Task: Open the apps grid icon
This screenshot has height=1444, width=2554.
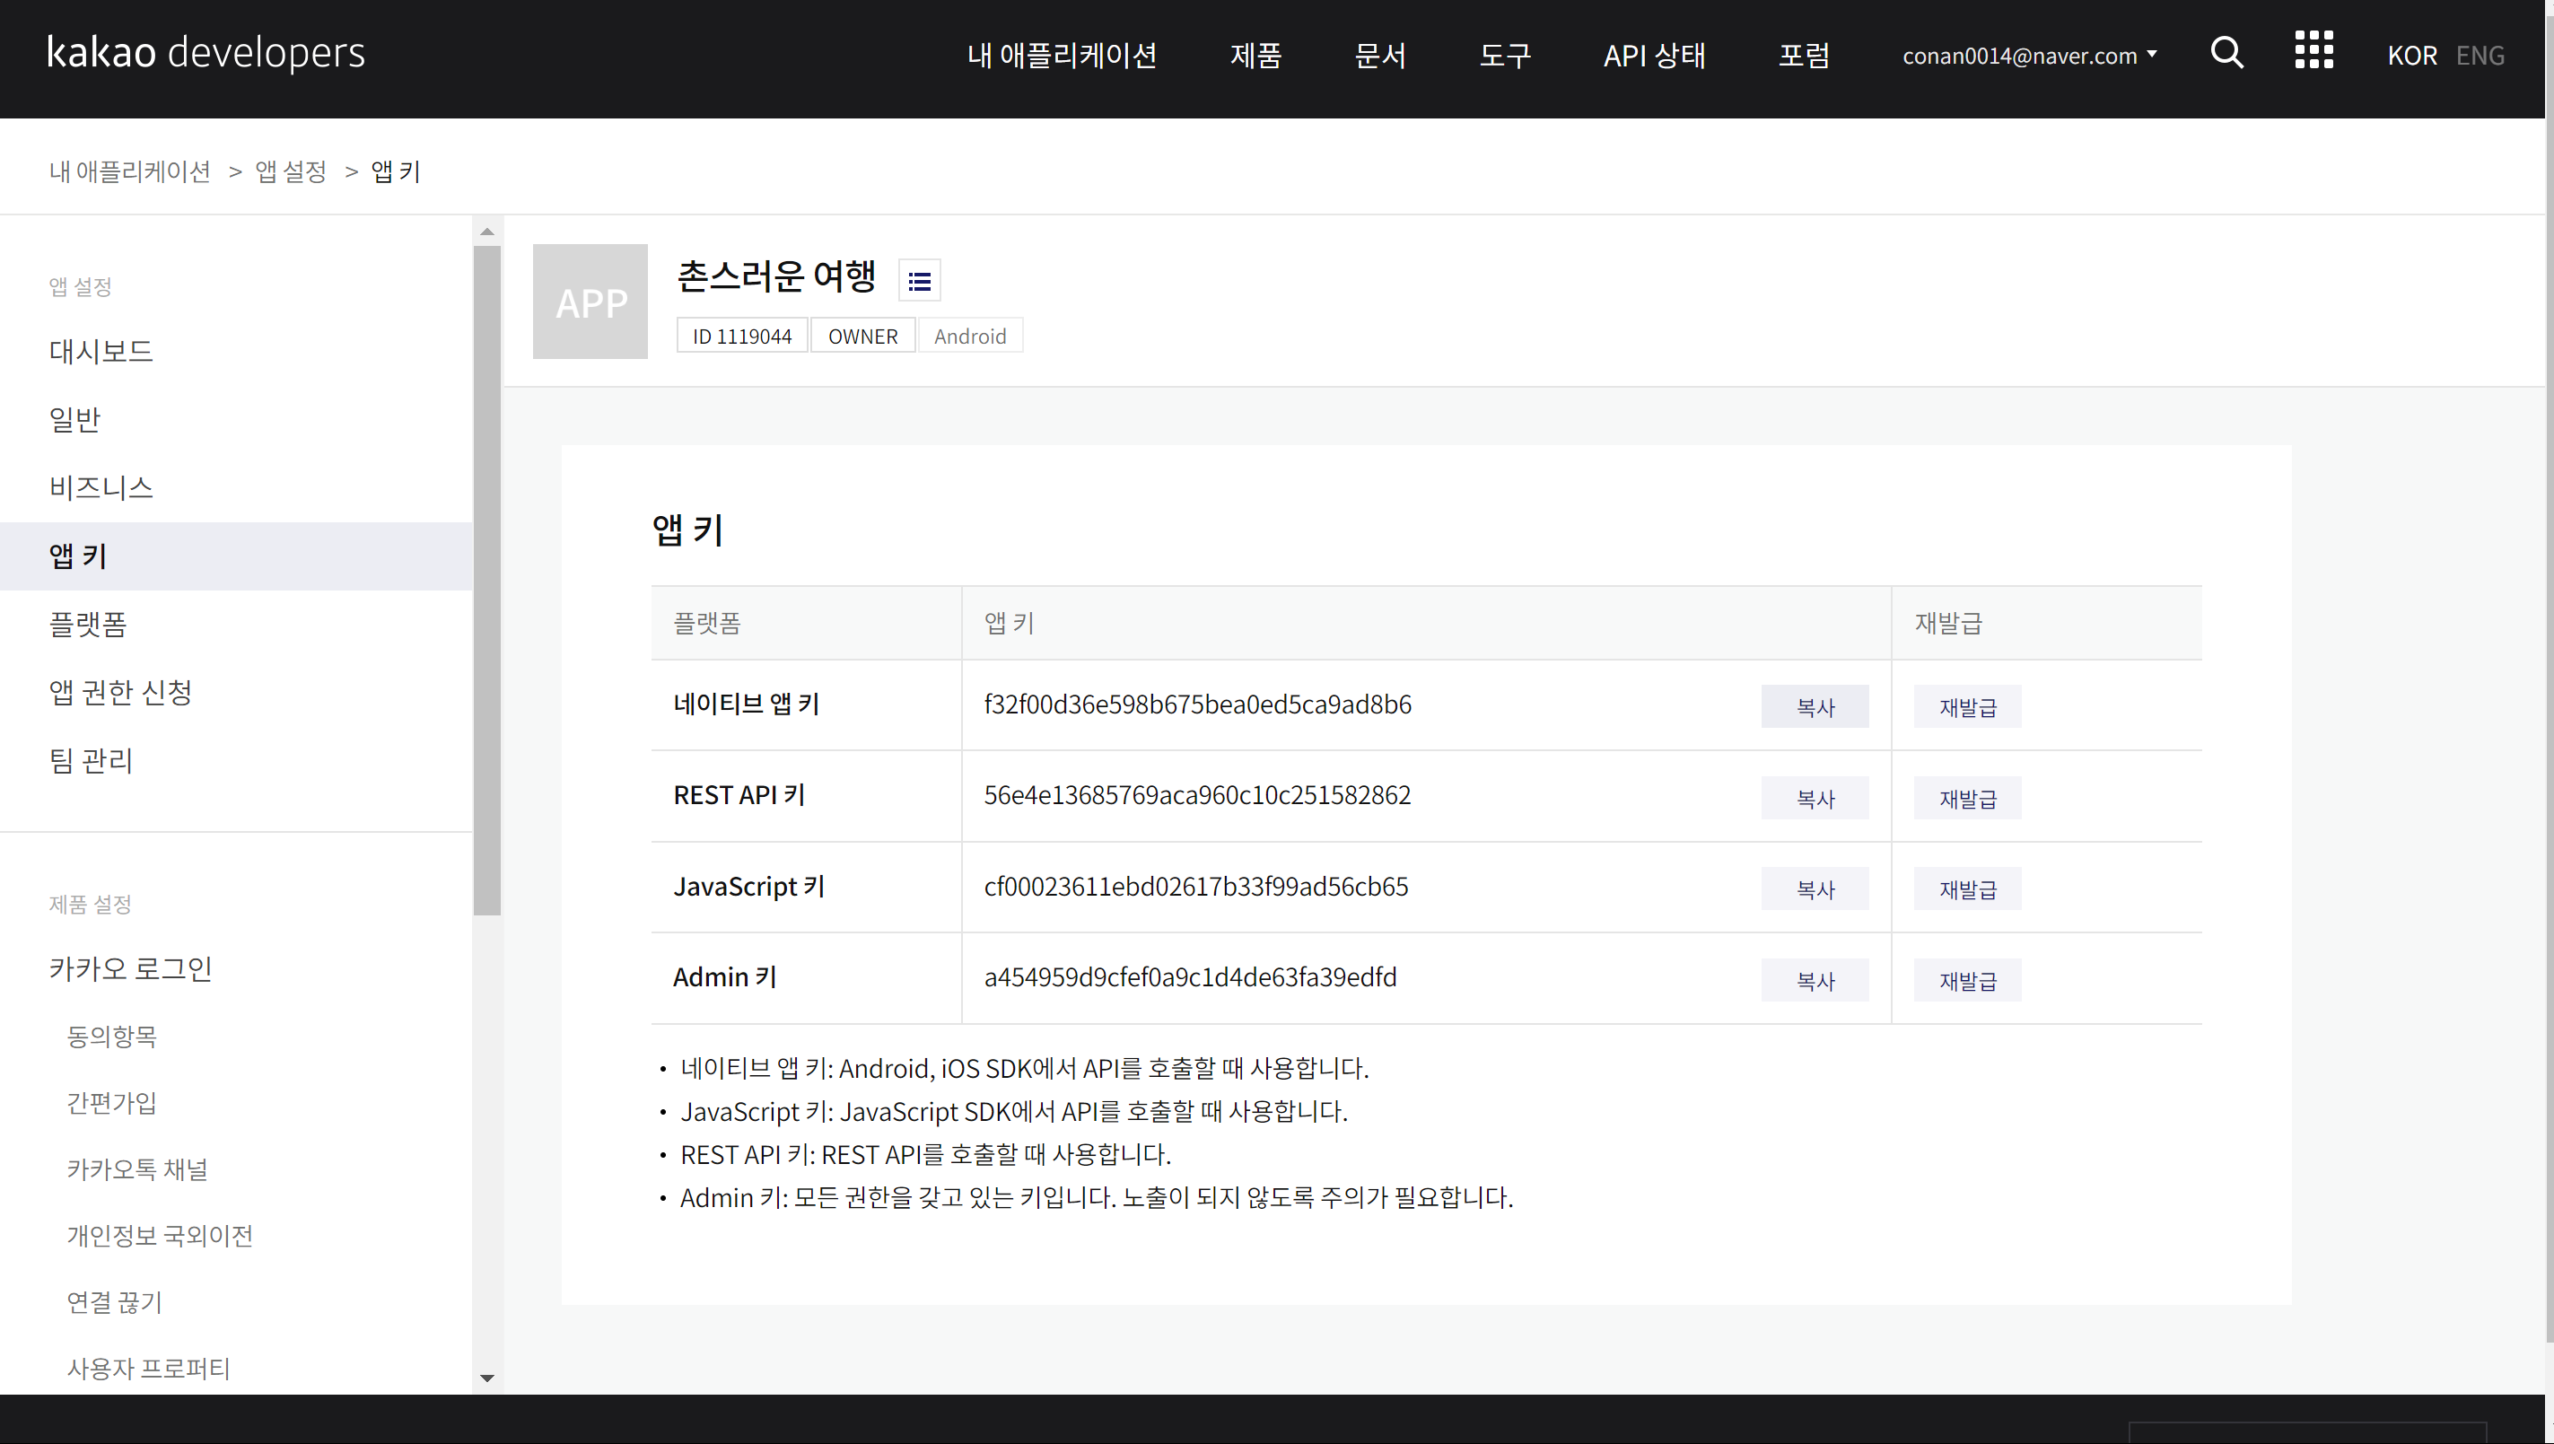Action: pos(2313,50)
